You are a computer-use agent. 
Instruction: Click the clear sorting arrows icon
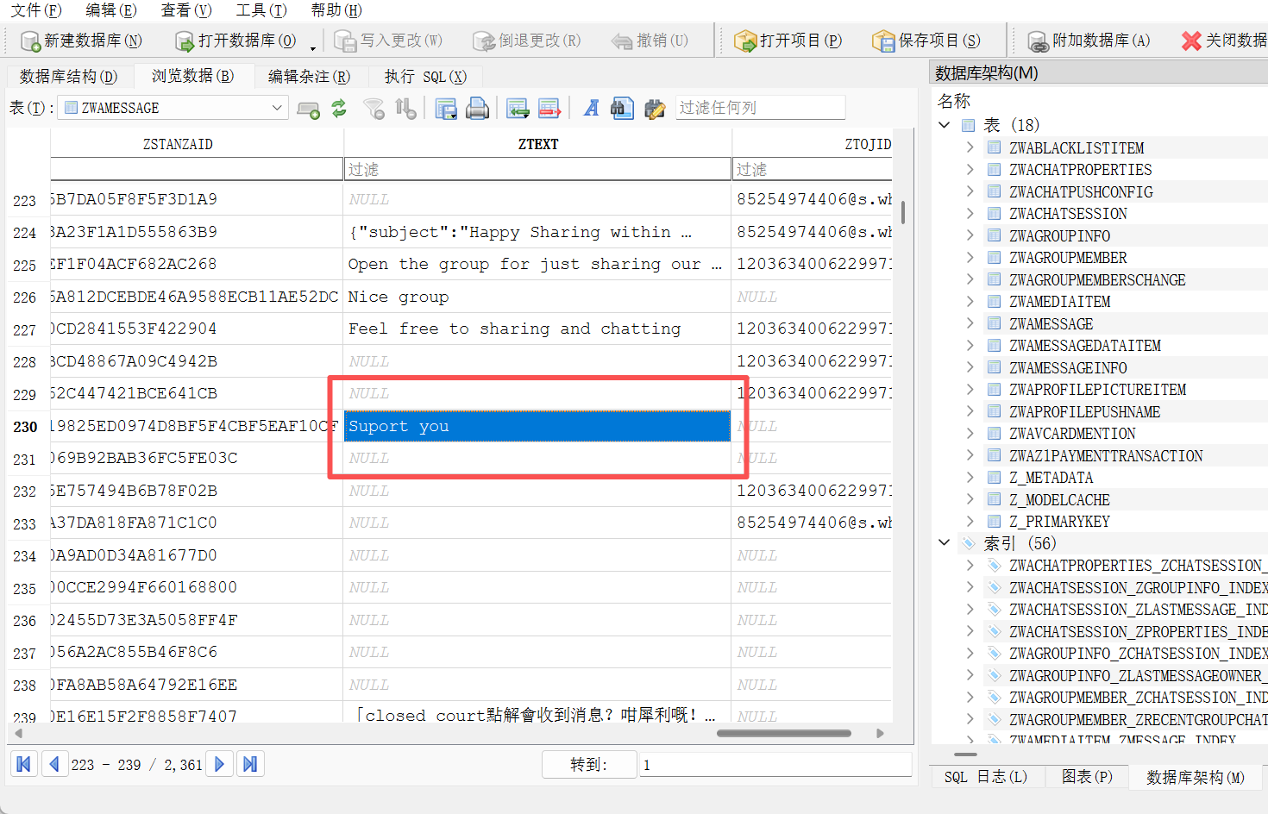coord(405,109)
